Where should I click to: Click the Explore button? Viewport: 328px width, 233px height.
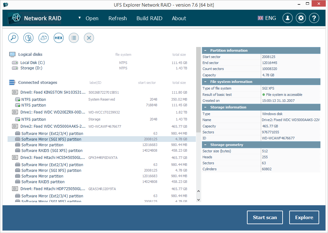[x=304, y=218]
